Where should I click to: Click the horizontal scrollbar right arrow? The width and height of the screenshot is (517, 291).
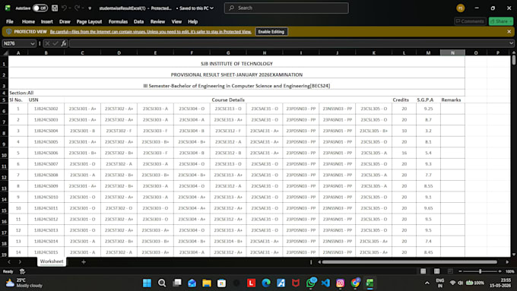click(507, 262)
